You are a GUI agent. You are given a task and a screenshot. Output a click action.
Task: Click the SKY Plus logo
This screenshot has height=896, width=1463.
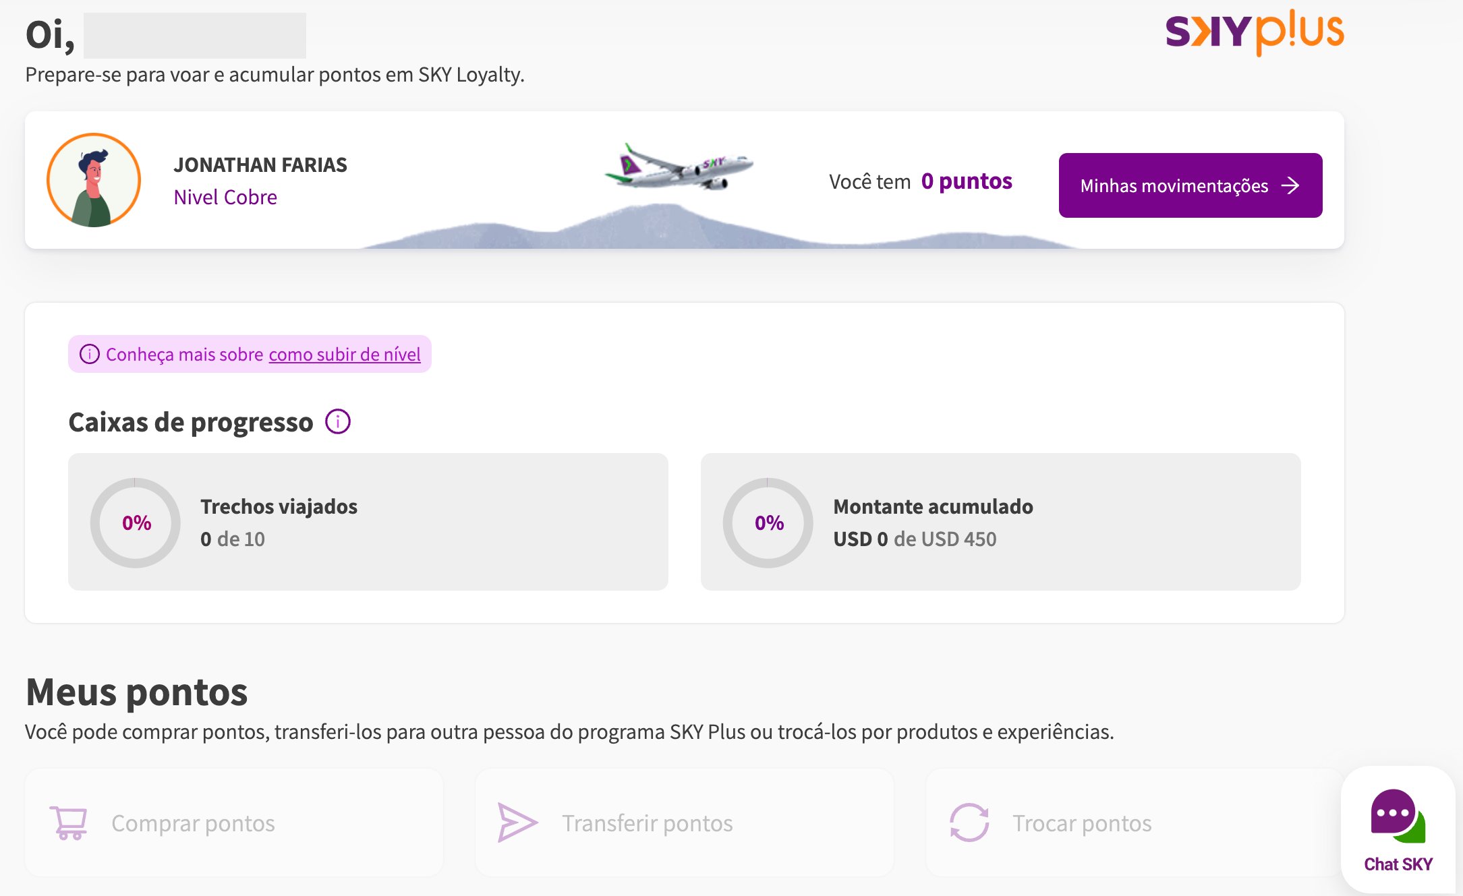(1254, 32)
